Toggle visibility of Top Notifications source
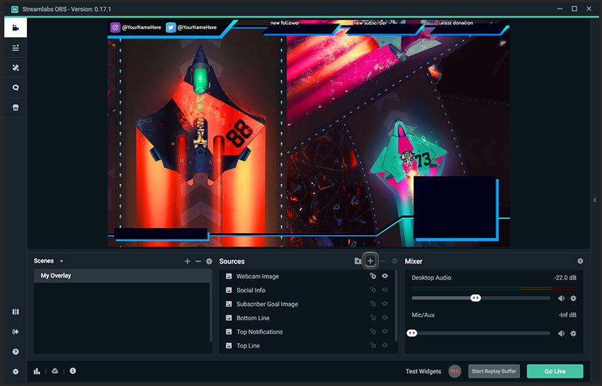 (385, 331)
